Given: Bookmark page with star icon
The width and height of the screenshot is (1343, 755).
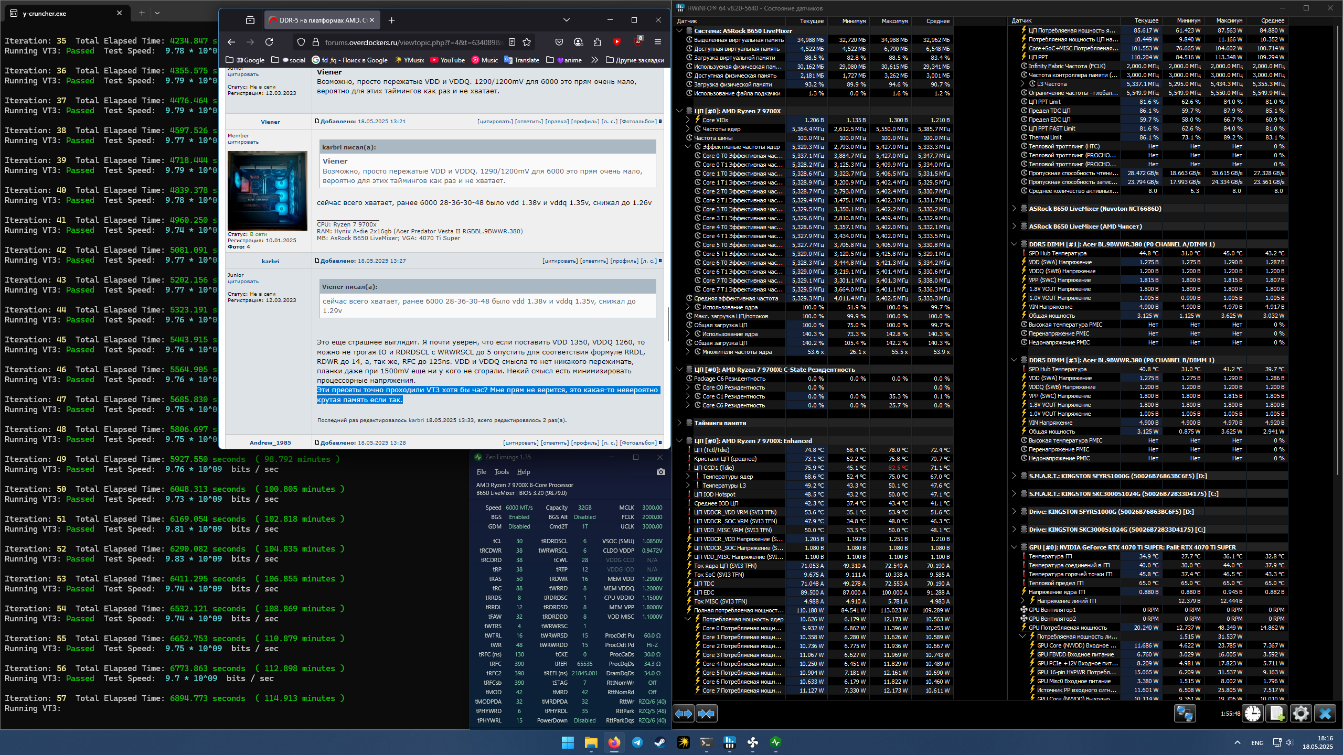Looking at the screenshot, I should click(527, 42).
